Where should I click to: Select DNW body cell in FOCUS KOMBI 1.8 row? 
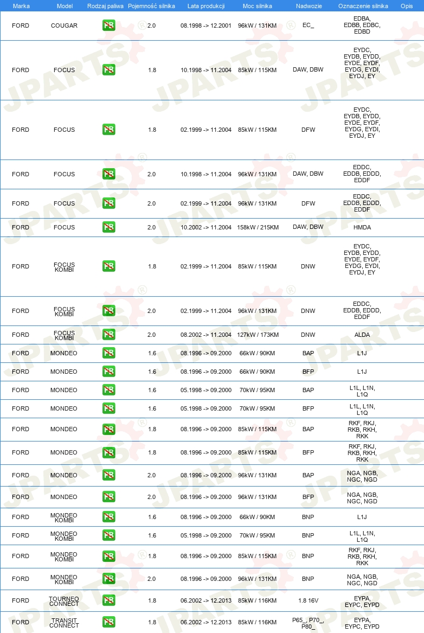point(308,266)
